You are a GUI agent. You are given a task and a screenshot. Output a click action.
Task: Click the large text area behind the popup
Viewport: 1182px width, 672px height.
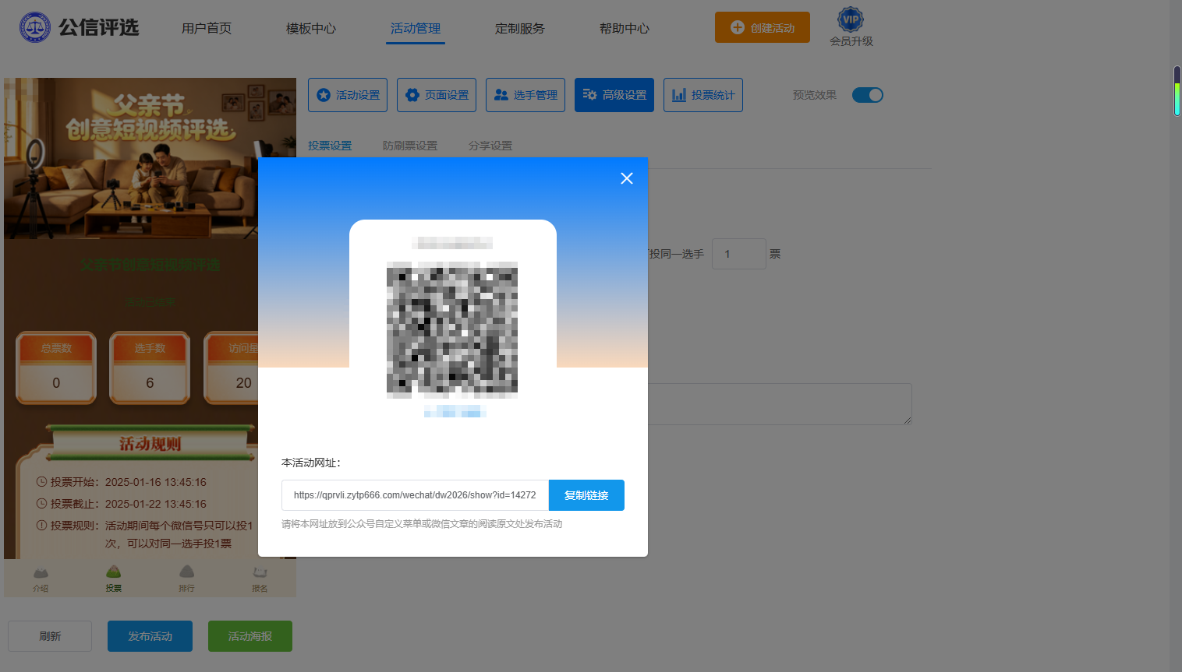click(x=780, y=404)
